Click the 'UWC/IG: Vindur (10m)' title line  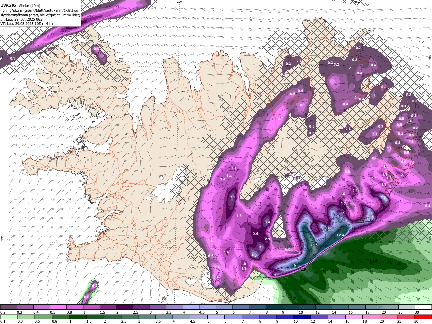coord(21,6)
